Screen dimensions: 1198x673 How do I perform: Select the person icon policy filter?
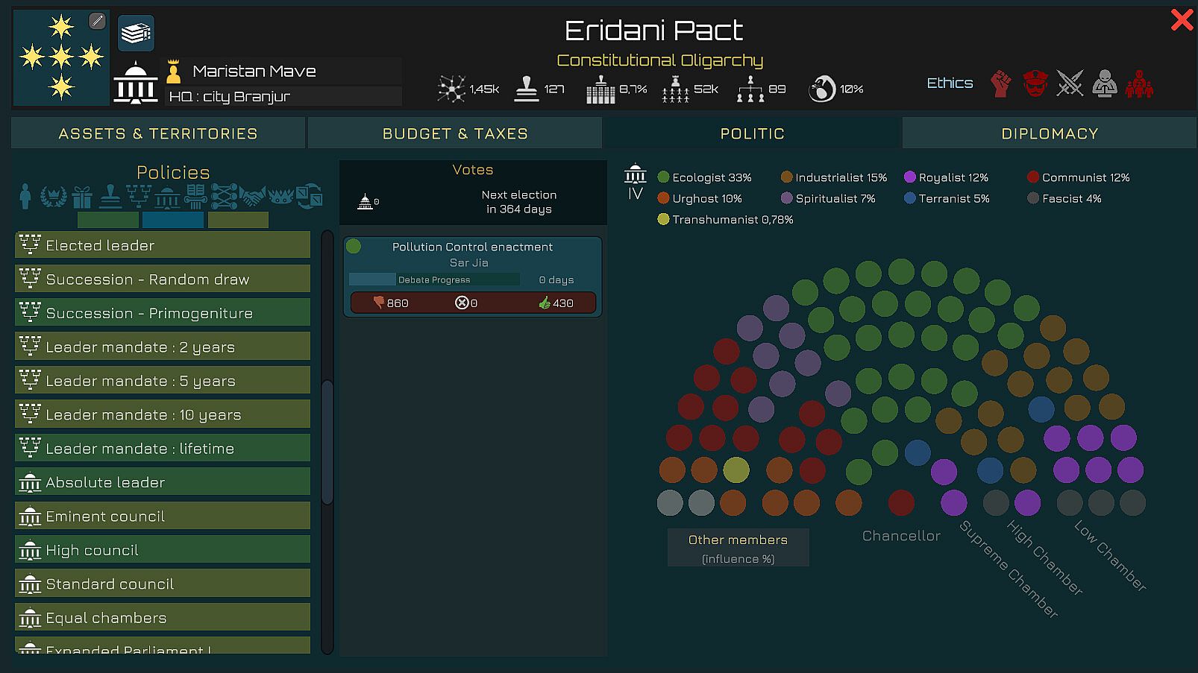click(x=25, y=196)
